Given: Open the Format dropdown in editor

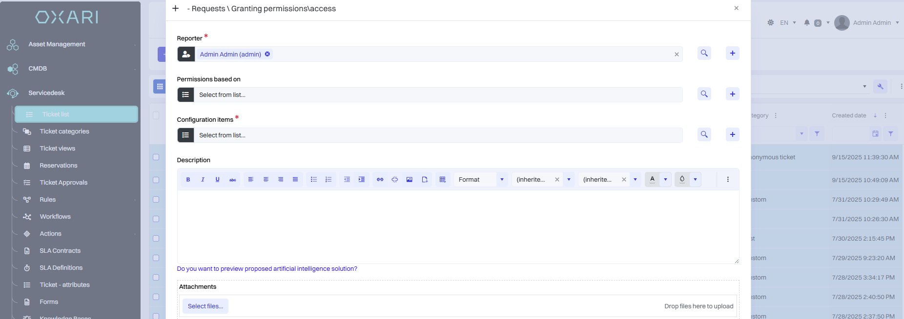Looking at the screenshot, I should [x=481, y=180].
